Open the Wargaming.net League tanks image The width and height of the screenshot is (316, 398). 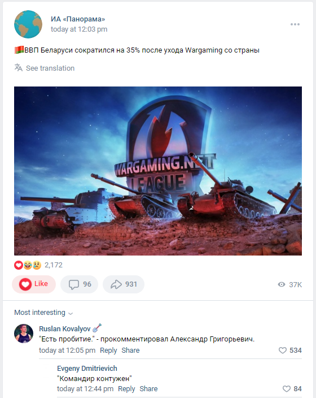[x=158, y=171]
